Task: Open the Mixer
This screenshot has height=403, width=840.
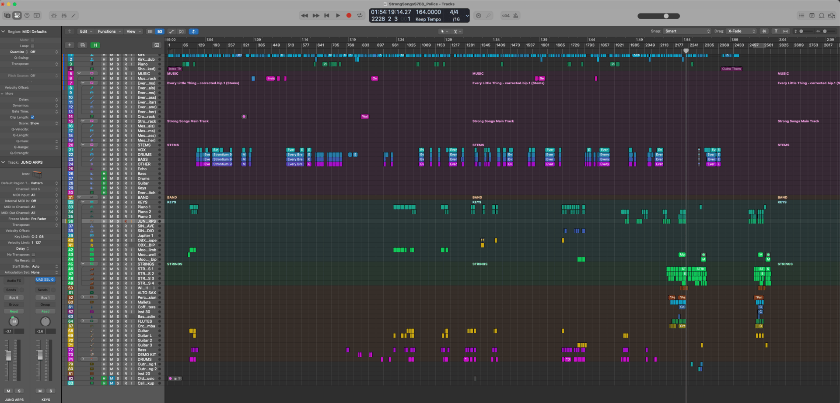Action: tap(64, 15)
